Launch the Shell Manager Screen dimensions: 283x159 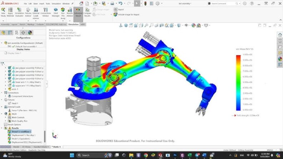coord(56,12)
